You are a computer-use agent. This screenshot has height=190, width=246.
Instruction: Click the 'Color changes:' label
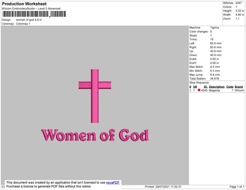pos(199,32)
